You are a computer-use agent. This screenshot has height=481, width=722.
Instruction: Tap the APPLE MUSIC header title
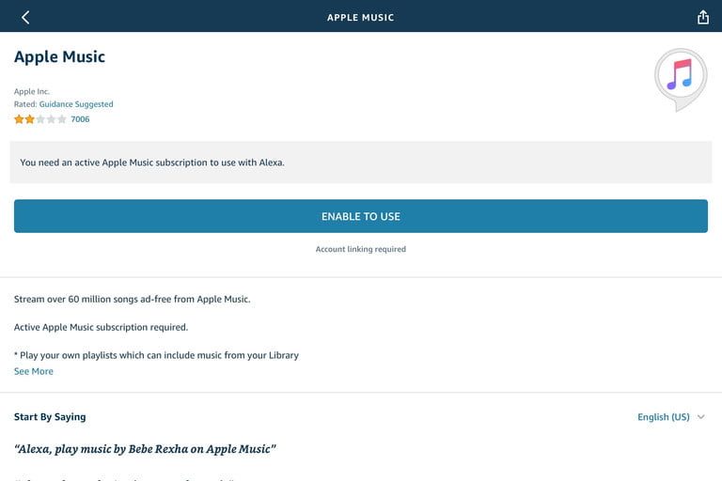[x=361, y=18]
